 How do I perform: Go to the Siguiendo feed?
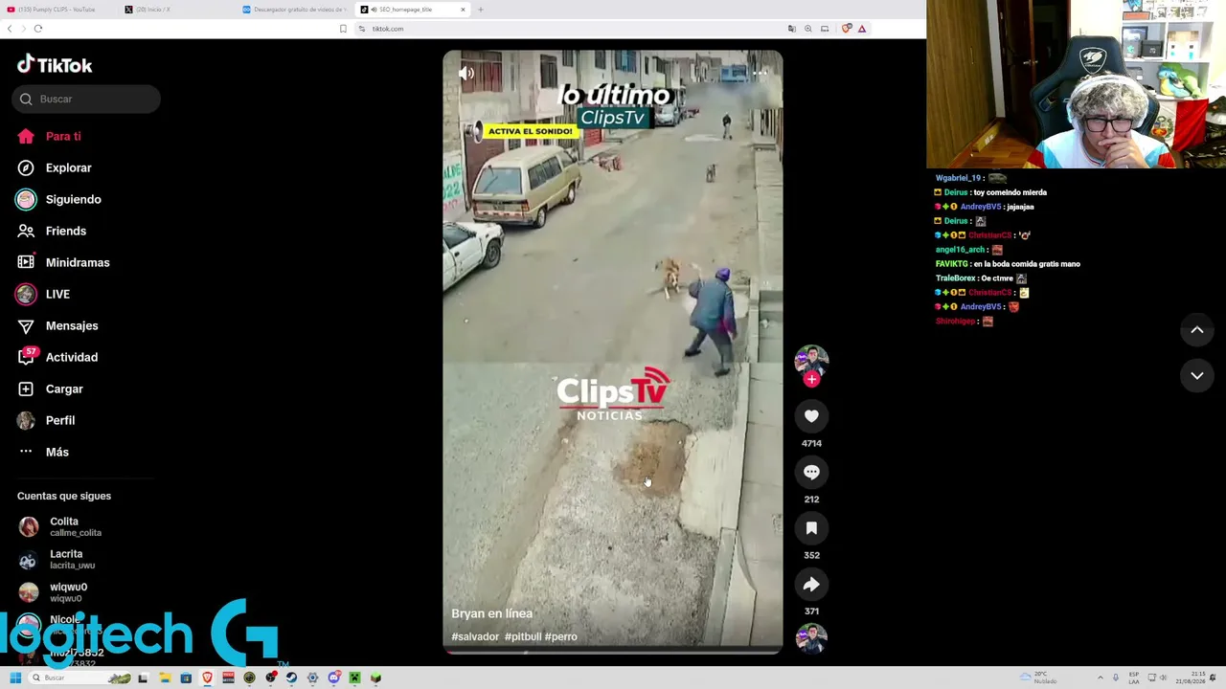59,199
